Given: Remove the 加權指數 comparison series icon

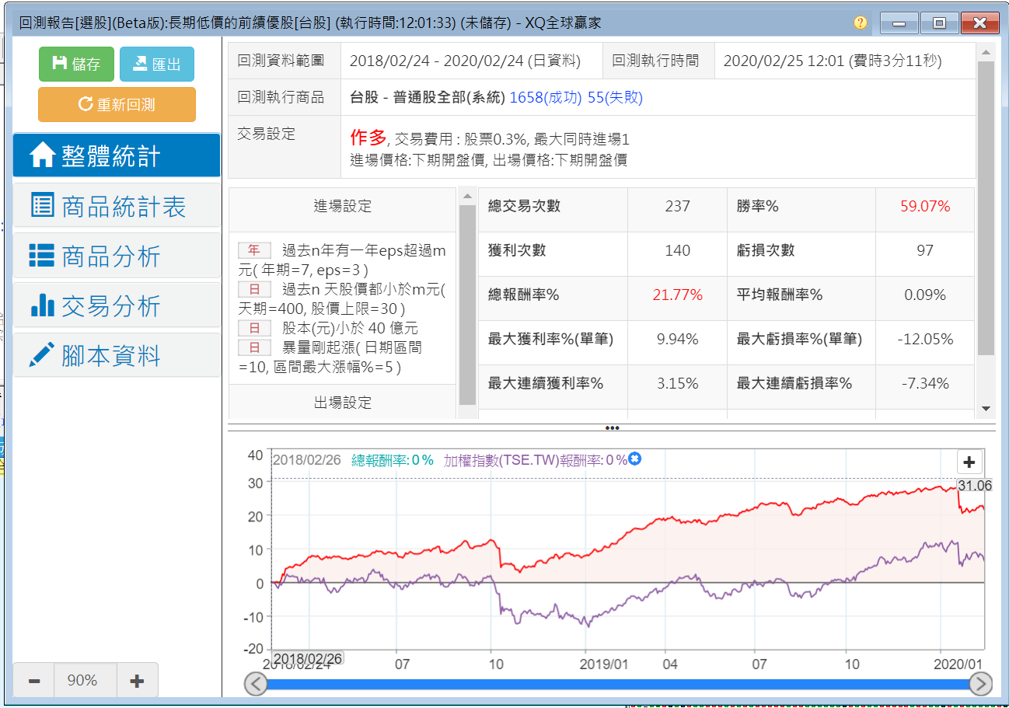Looking at the screenshot, I should coord(634,459).
